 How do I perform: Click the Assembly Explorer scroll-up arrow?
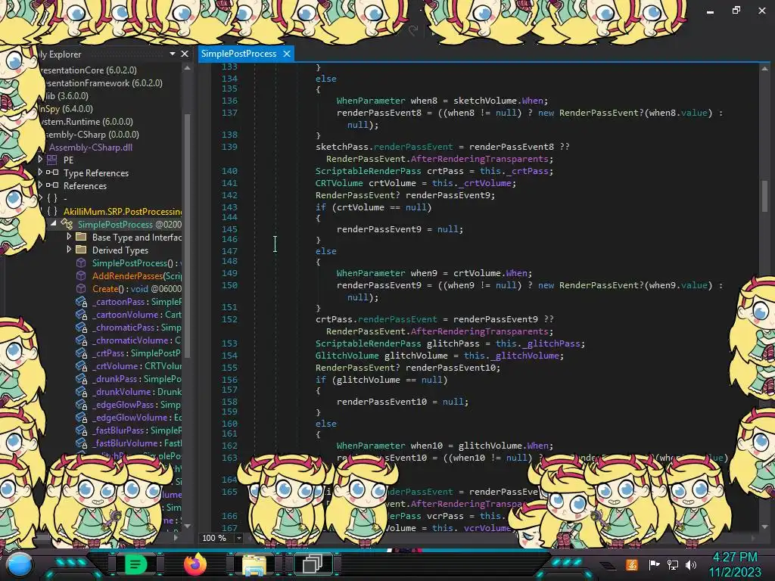pyautogui.click(x=187, y=68)
